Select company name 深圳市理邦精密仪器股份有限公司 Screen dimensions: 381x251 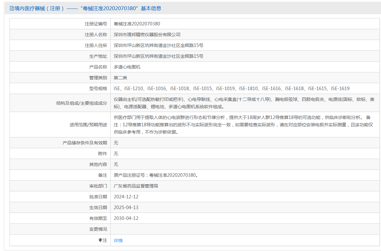[147, 35]
